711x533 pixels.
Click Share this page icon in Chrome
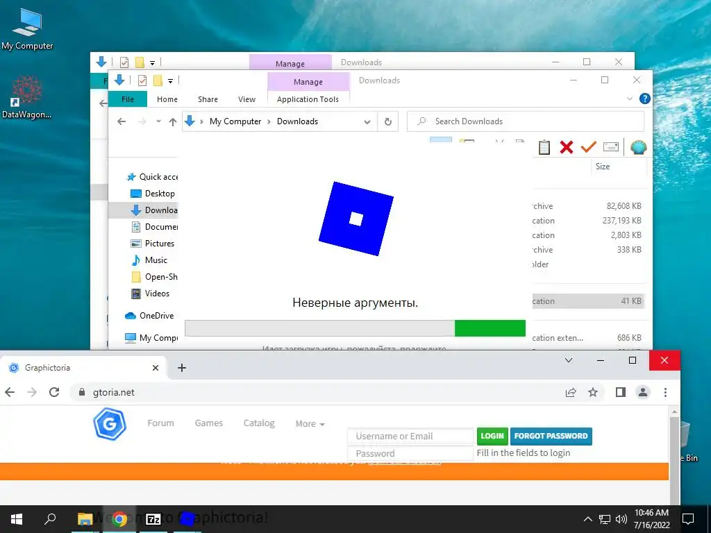point(571,393)
